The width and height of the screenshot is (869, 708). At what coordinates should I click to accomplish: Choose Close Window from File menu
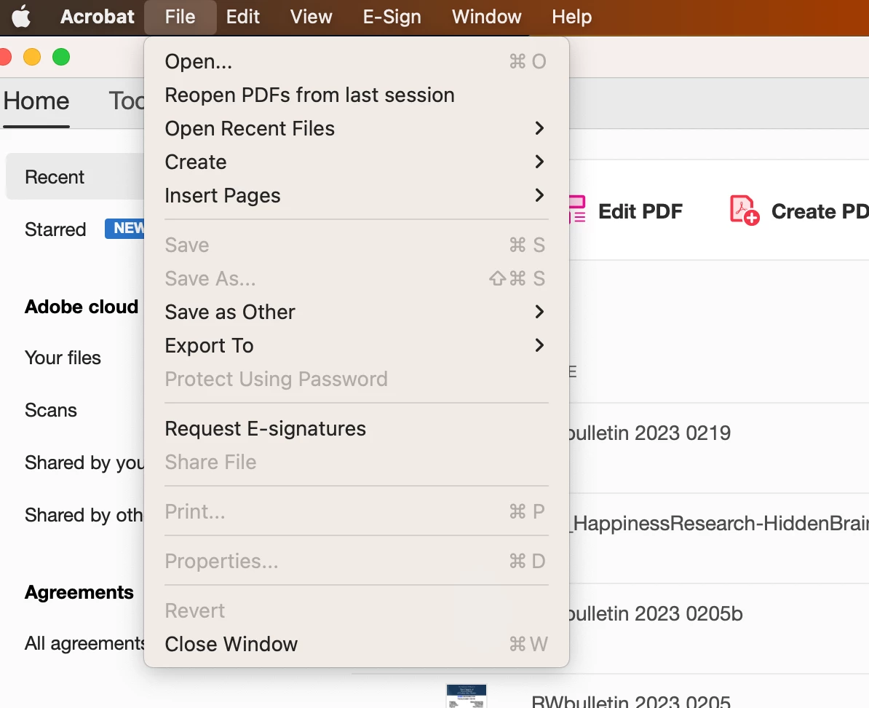tap(356, 644)
